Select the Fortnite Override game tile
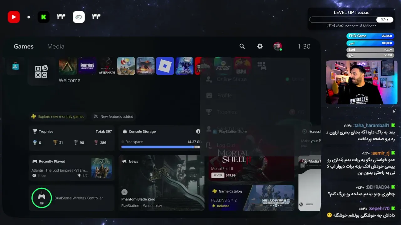 [x=87, y=66]
